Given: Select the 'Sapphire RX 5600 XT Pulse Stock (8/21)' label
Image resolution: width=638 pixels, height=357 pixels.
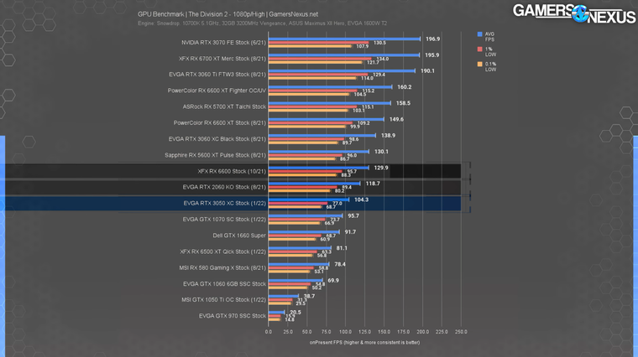Looking at the screenshot, I should 215,155.
